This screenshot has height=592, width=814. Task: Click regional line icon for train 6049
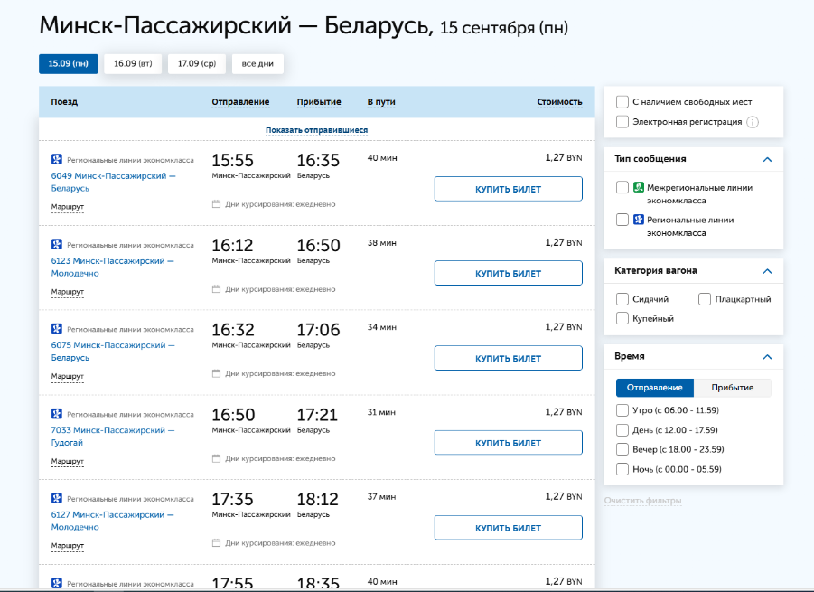[56, 160]
